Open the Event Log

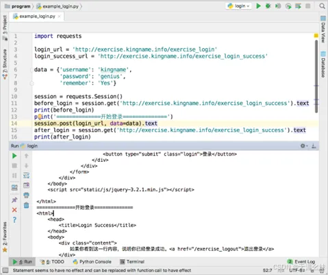[301, 262]
